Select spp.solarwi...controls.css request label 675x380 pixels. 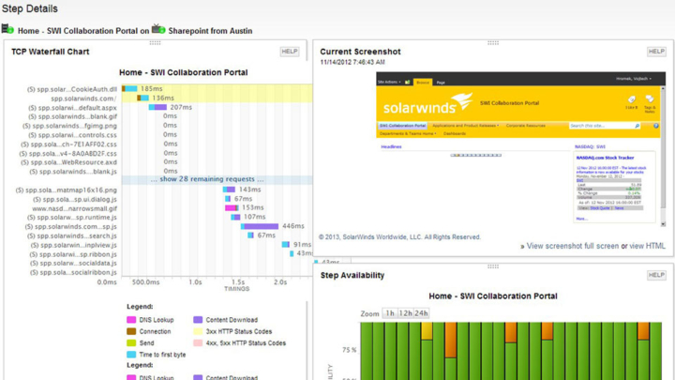coord(73,135)
